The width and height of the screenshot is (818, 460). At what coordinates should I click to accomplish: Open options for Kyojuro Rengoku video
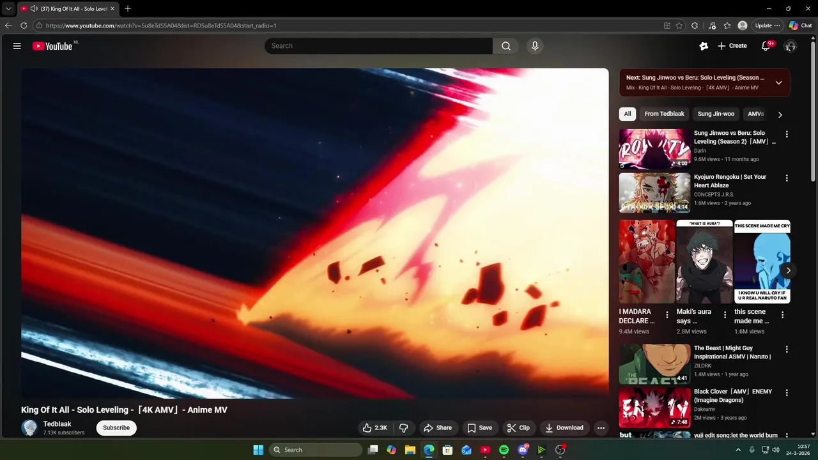787,178
